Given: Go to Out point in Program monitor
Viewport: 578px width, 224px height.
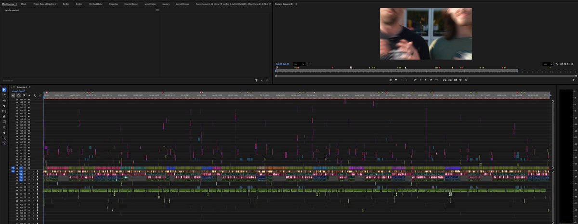Looking at the screenshot, I should (436, 80).
